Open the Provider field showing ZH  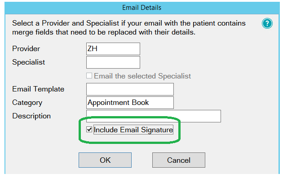coord(113,49)
